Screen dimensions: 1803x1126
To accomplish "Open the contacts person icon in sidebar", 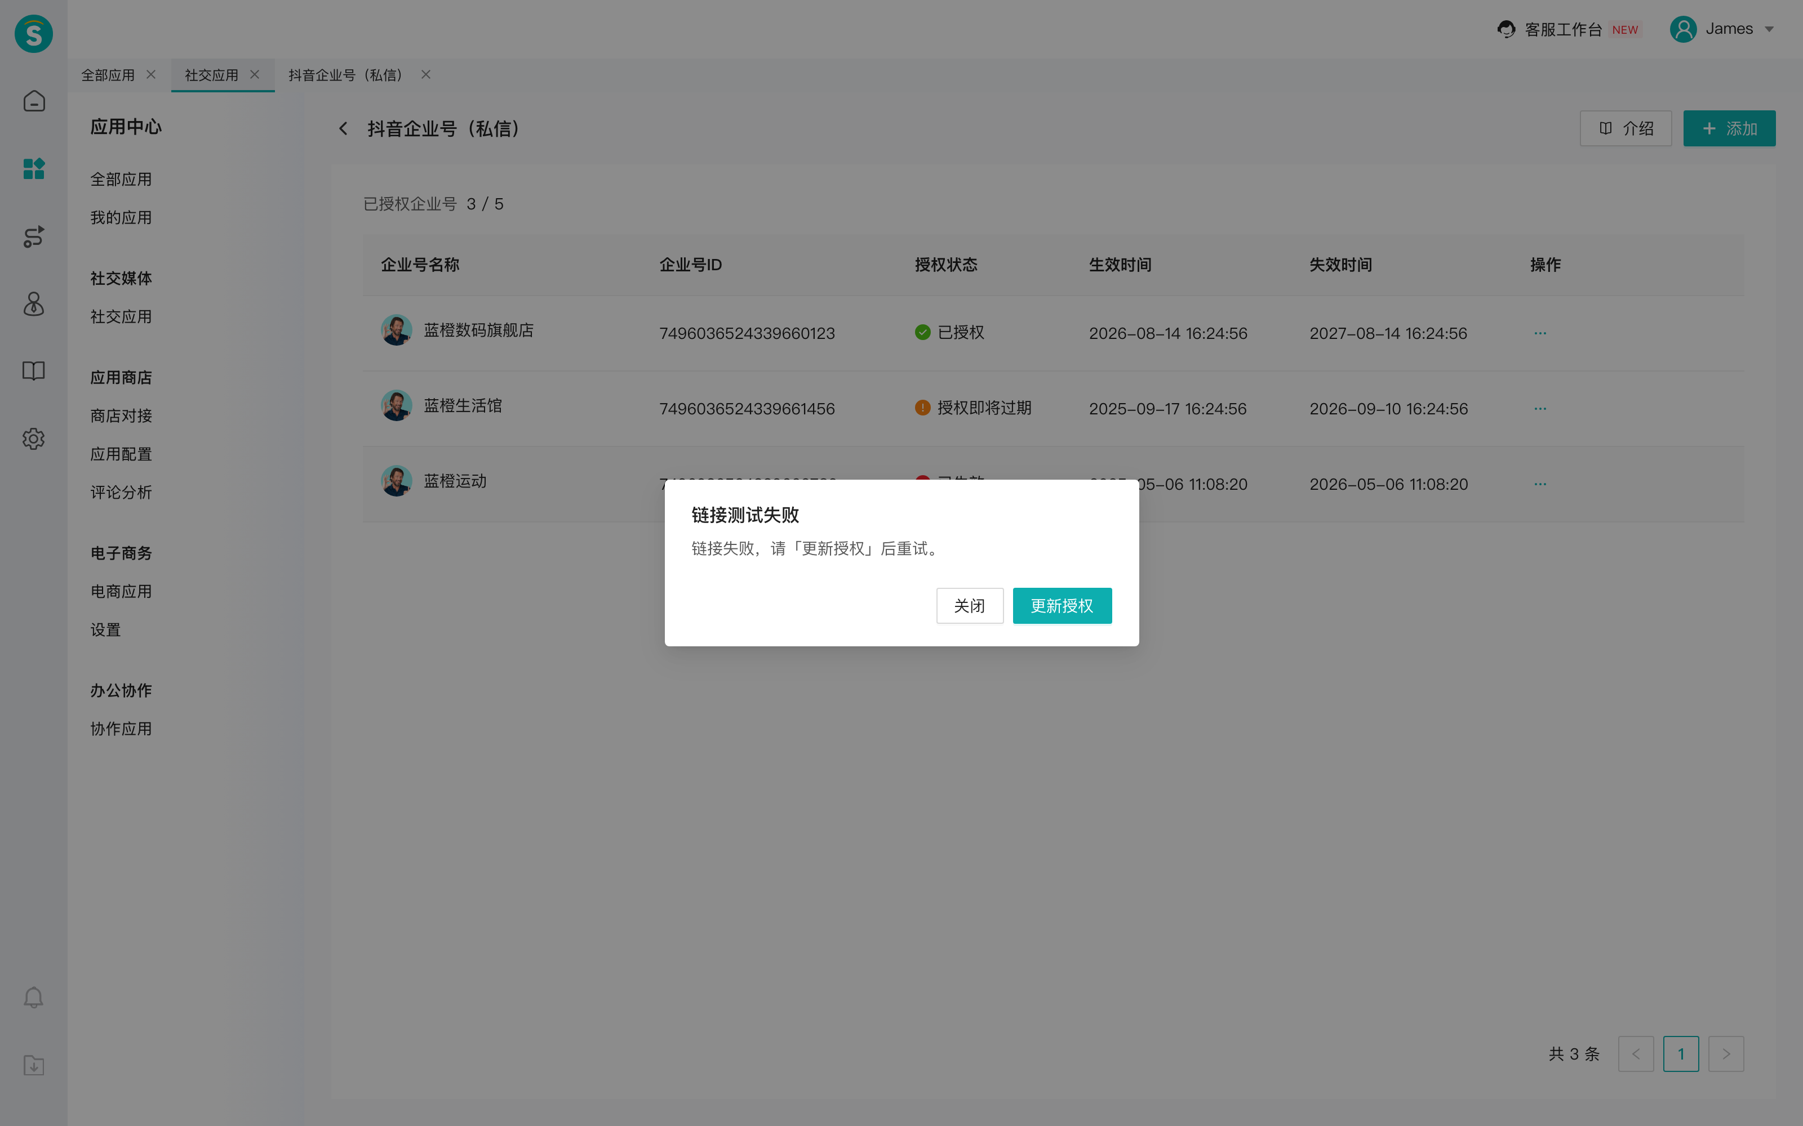I will click(x=34, y=304).
